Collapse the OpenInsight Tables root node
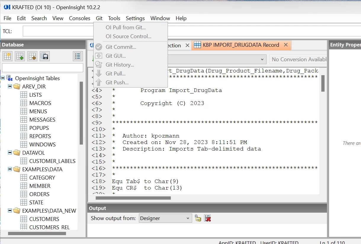 coord(3,78)
